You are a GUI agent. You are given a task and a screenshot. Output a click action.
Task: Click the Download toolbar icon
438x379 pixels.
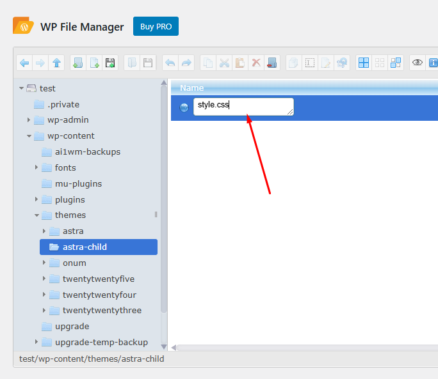click(148, 63)
